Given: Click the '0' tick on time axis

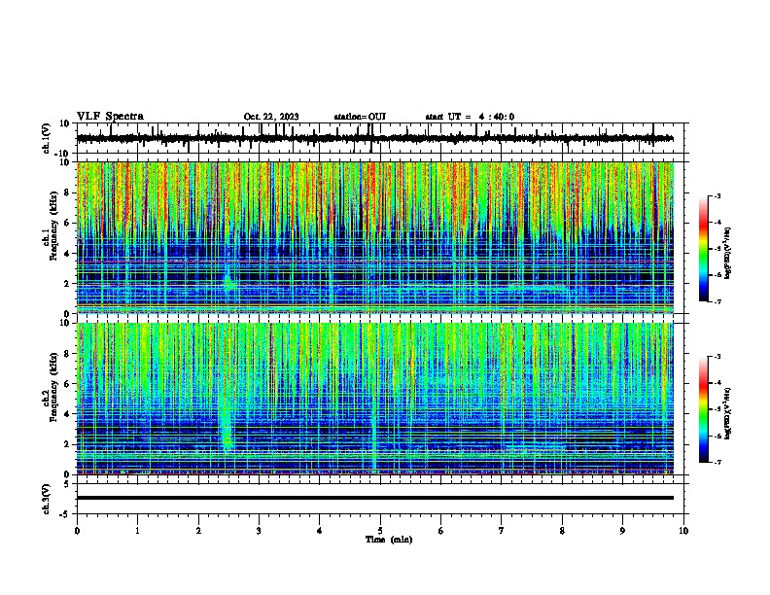Looking at the screenshot, I should 77,531.
